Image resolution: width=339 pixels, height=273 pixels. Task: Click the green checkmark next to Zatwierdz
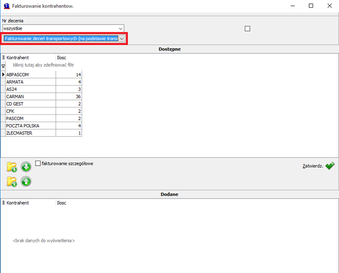(330, 166)
